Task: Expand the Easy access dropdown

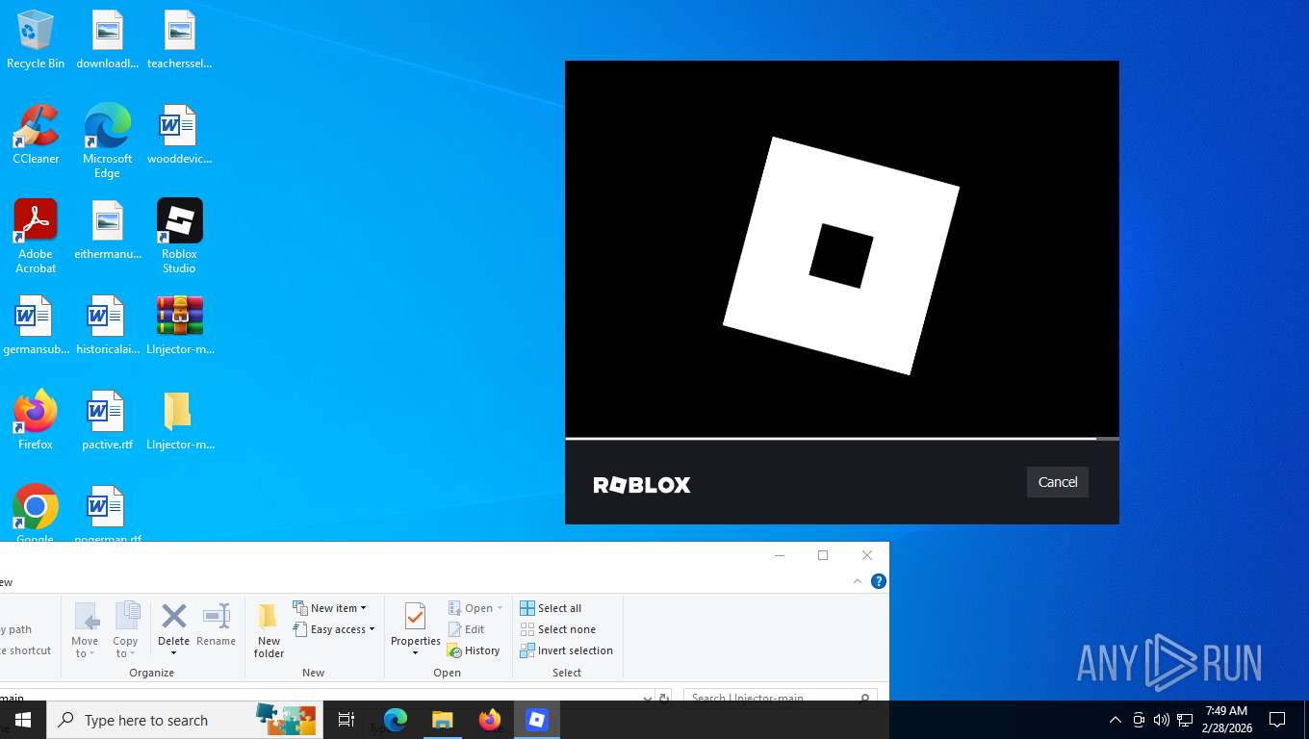Action: [x=372, y=629]
